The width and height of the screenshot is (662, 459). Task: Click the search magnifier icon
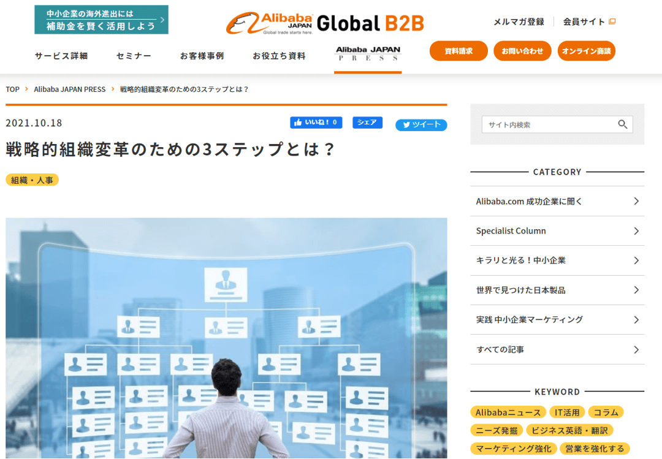point(622,124)
